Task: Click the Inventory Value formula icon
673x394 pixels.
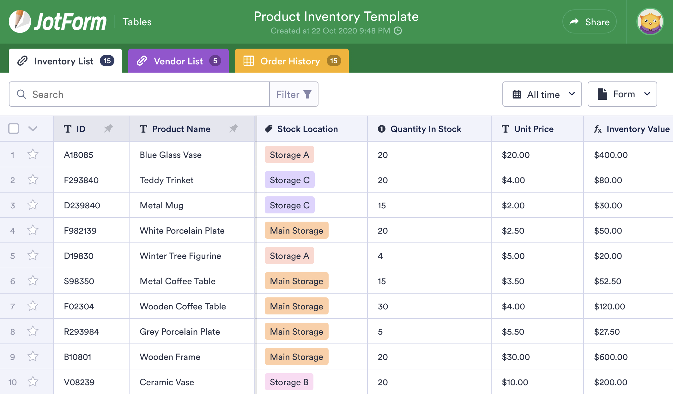Action: [x=597, y=129]
